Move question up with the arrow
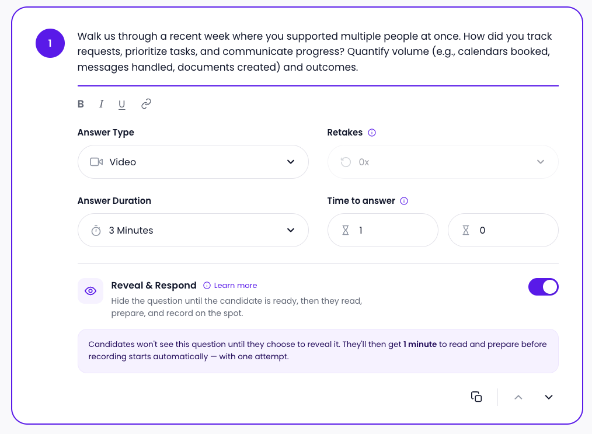Screen dimensions: 592x434 pyautogui.click(x=518, y=397)
